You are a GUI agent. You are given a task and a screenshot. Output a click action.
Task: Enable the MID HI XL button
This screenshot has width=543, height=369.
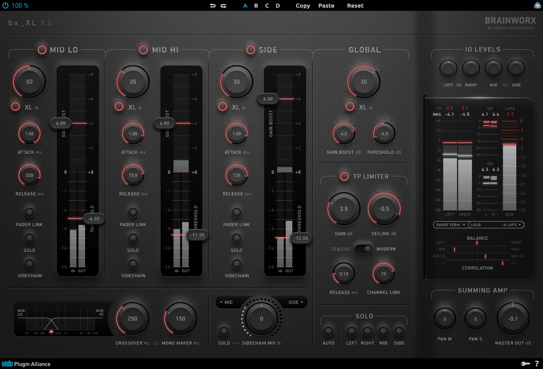point(119,106)
